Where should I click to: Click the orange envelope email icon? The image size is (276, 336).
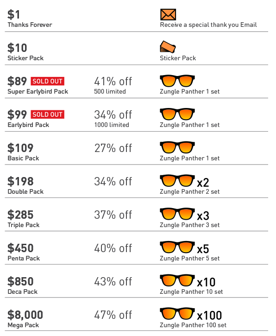coord(168,14)
